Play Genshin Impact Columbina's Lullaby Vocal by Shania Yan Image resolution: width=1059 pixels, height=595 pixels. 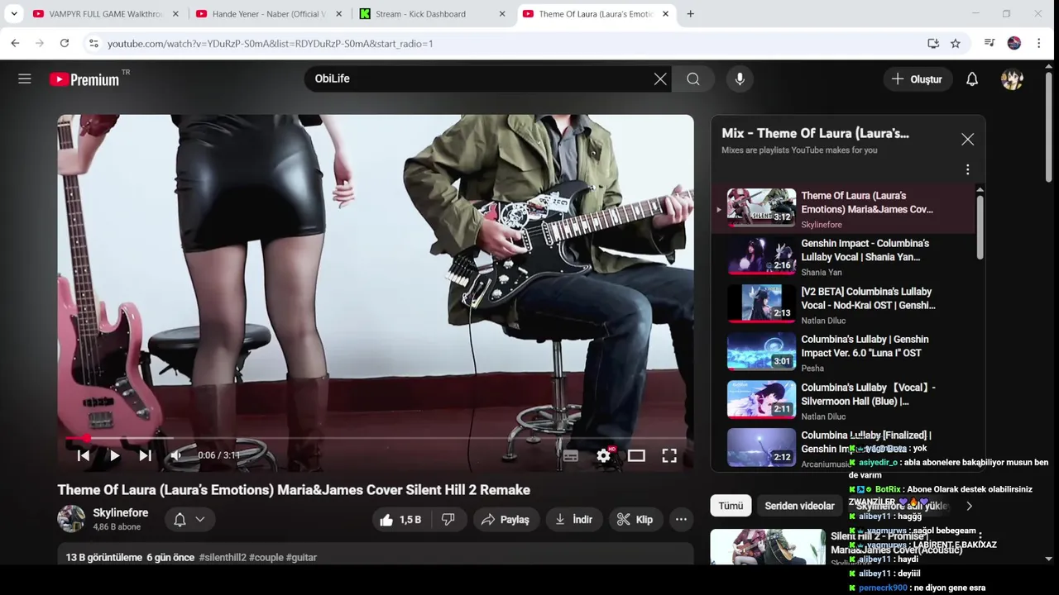tap(844, 257)
